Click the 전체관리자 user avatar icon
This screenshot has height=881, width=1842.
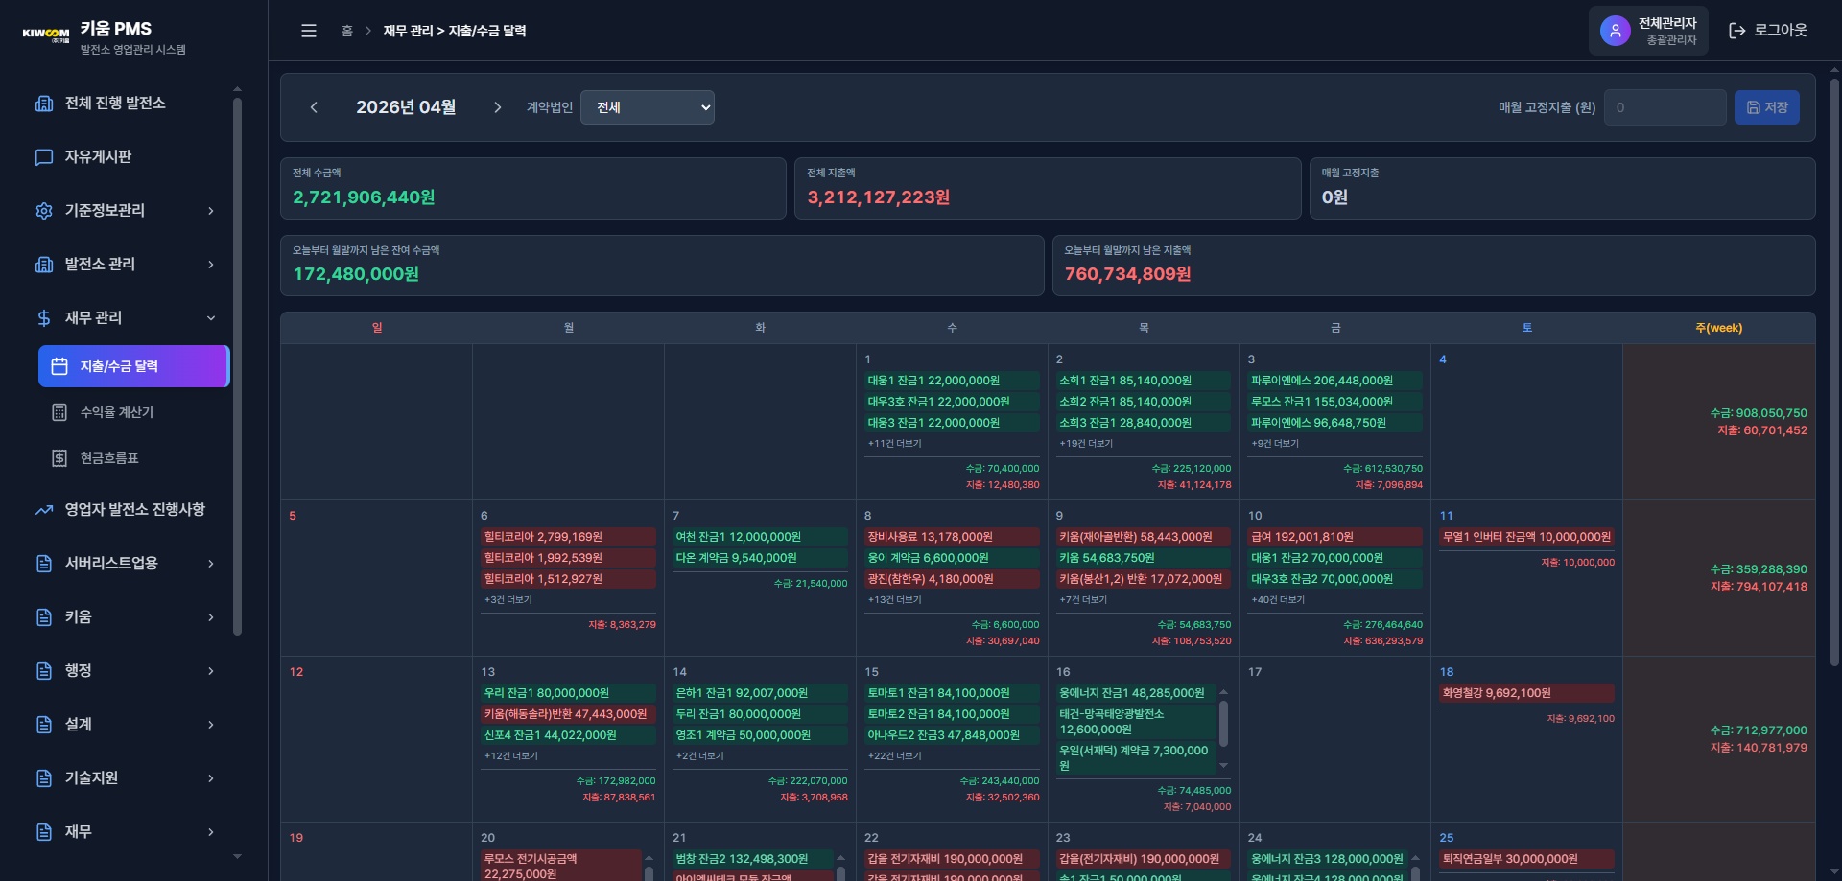1616,31
